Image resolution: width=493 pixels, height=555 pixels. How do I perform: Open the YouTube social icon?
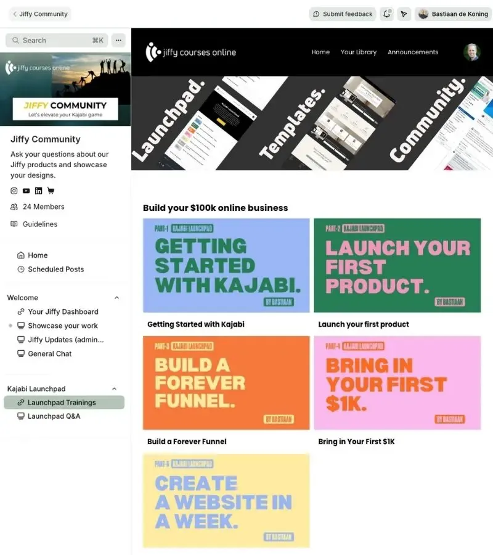click(26, 191)
